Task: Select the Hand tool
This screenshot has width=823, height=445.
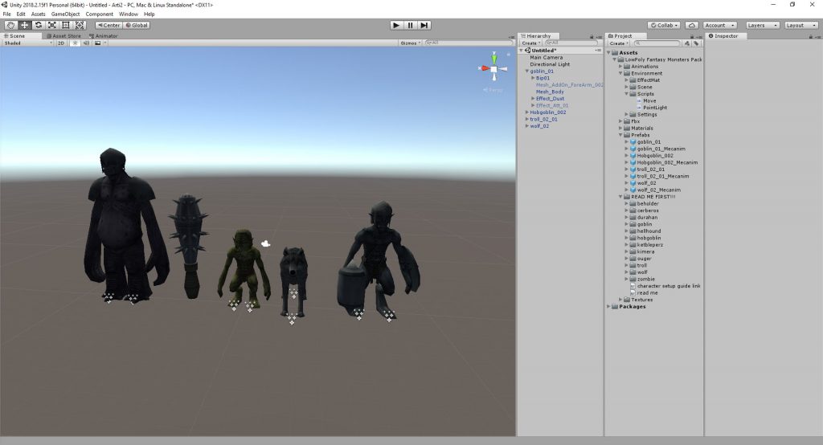Action: pyautogui.click(x=10, y=25)
